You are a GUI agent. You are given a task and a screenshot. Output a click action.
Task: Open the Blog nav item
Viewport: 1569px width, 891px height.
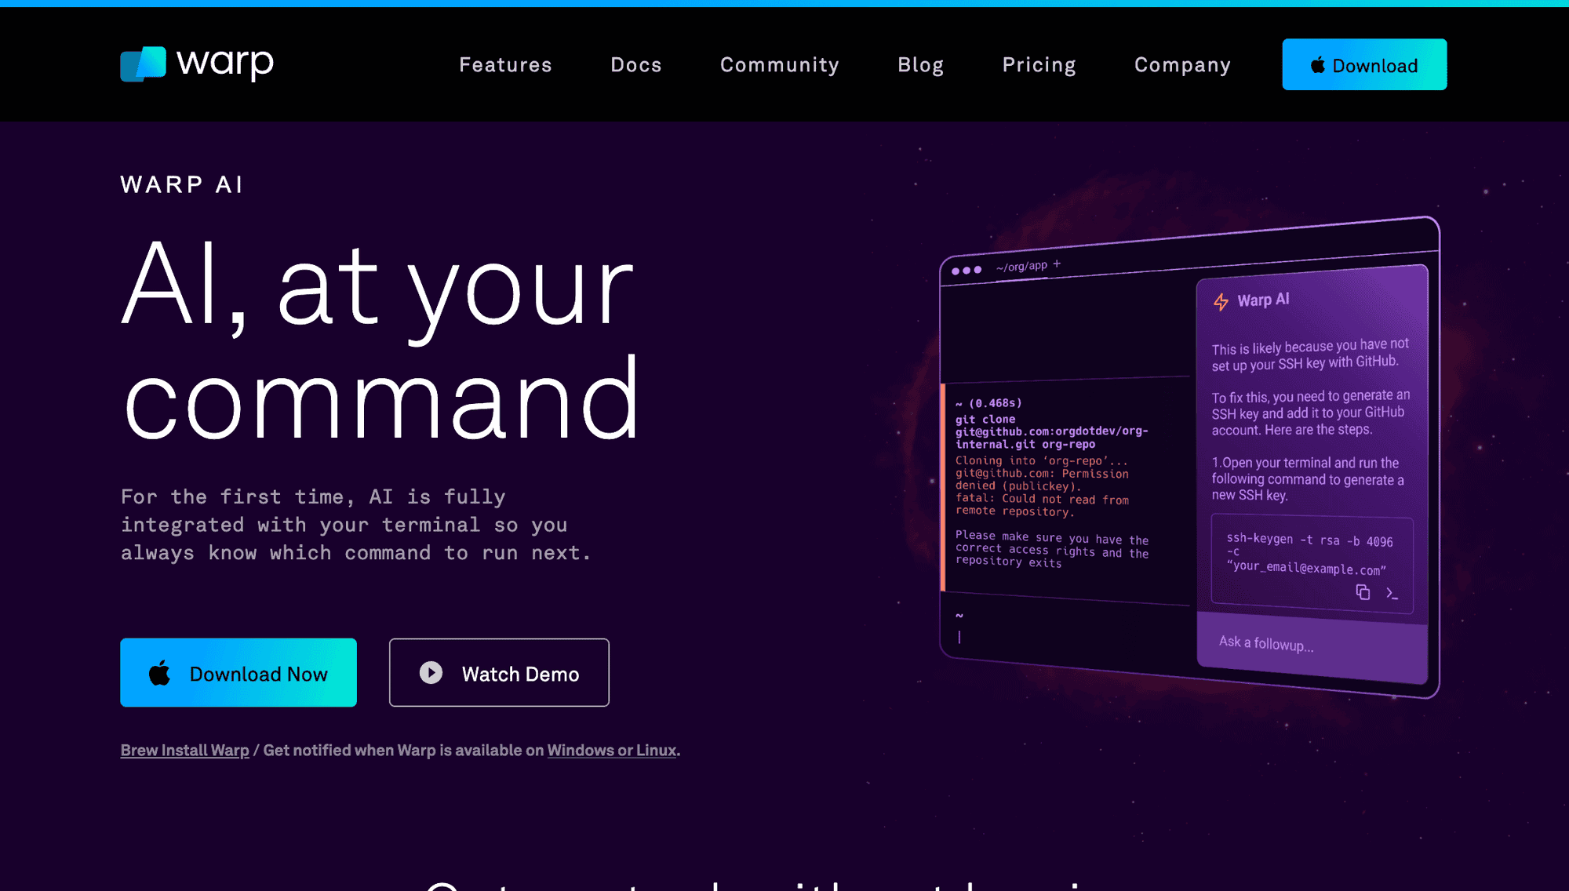click(921, 65)
